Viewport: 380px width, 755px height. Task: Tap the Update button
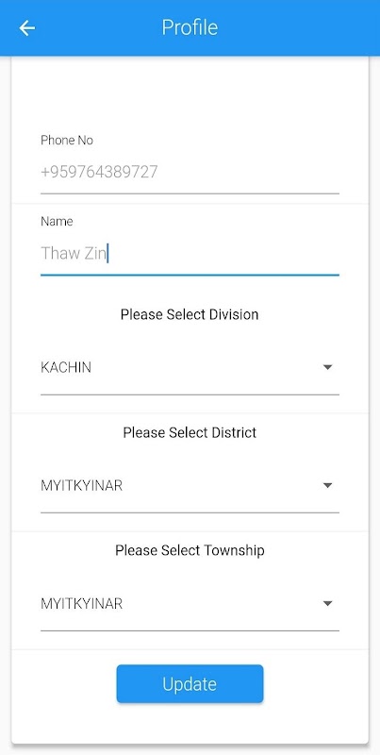(190, 683)
